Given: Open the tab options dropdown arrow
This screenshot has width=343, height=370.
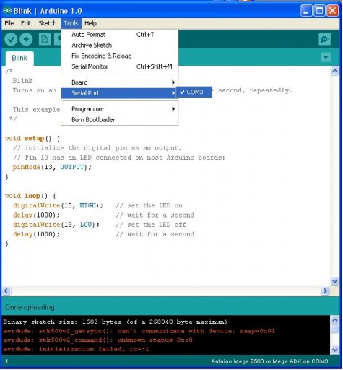Looking at the screenshot, I should tap(326, 57).
